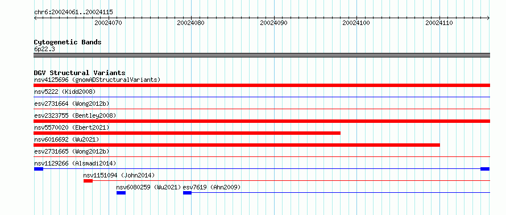
Task: Click nsv1129266 left blue end block
Action: tap(39, 169)
